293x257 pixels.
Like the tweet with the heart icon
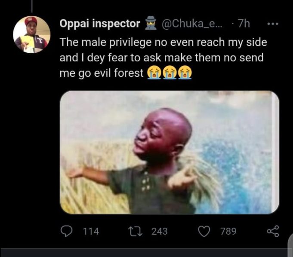click(x=204, y=231)
